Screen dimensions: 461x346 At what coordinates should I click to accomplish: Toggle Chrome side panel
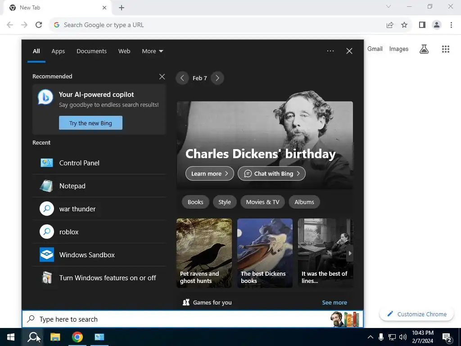pyautogui.click(x=422, y=25)
